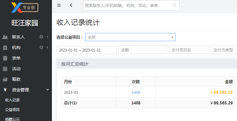Screen dimensions: 237x121
Task: Open 机构 settings gear icon
Action: (41, 47)
